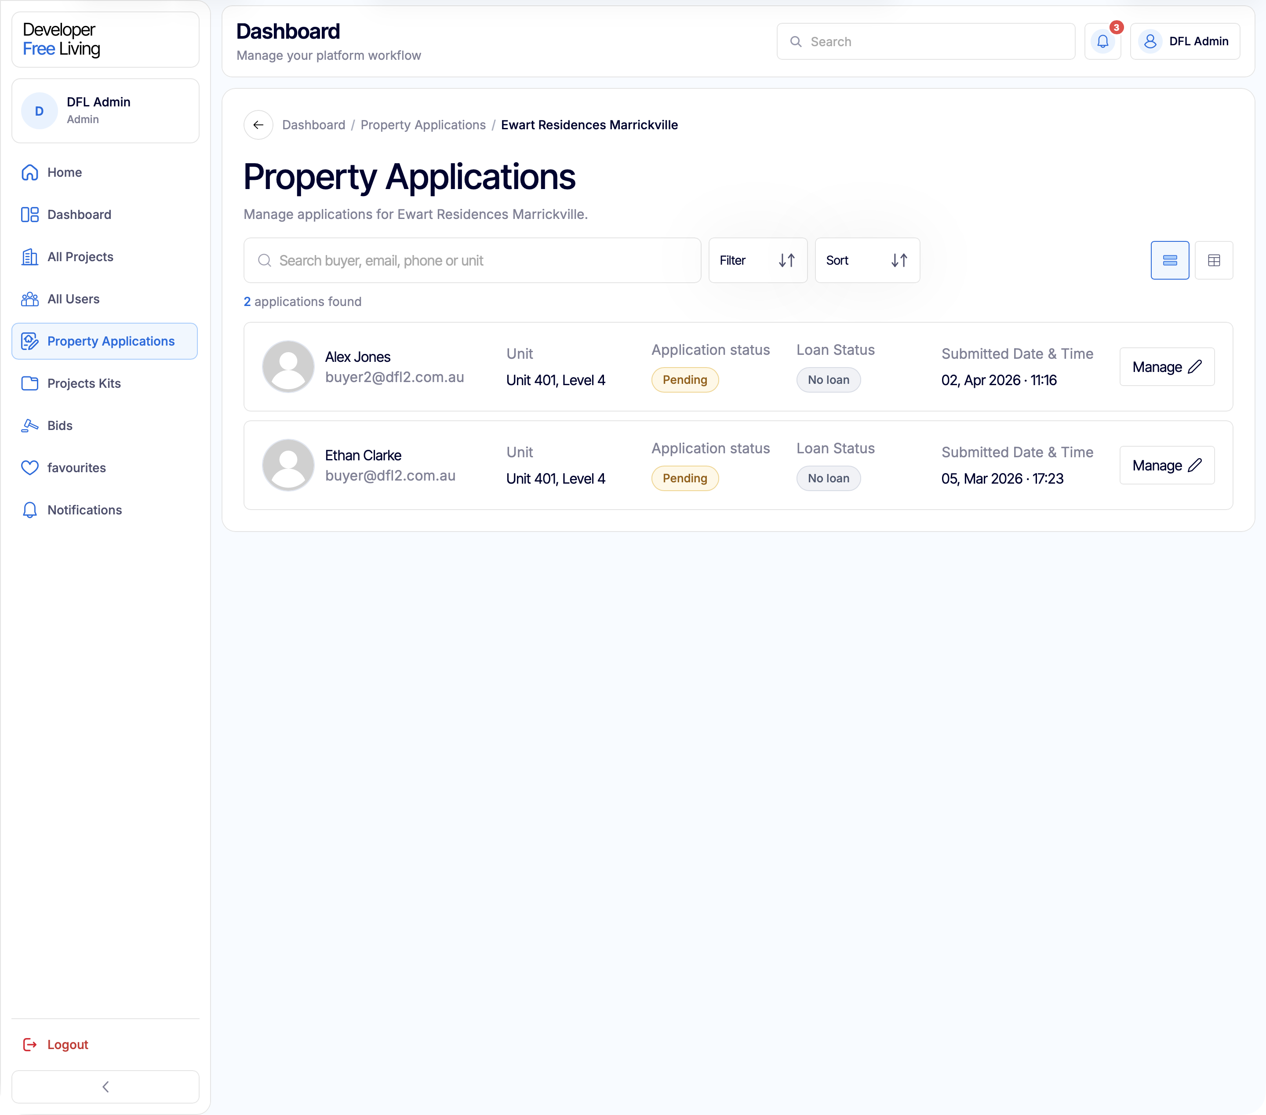
Task: Open the header notification bell with badge
Action: tap(1102, 41)
